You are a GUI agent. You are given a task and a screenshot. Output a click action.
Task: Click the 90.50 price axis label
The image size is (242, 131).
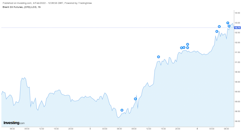tap(237, 72)
